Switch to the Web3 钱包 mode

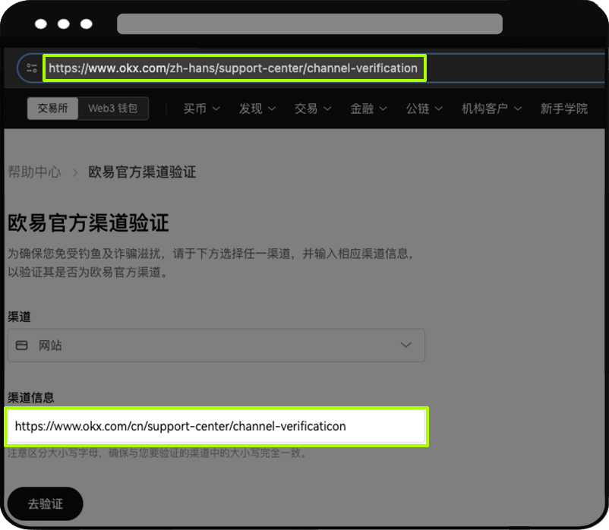pyautogui.click(x=113, y=109)
